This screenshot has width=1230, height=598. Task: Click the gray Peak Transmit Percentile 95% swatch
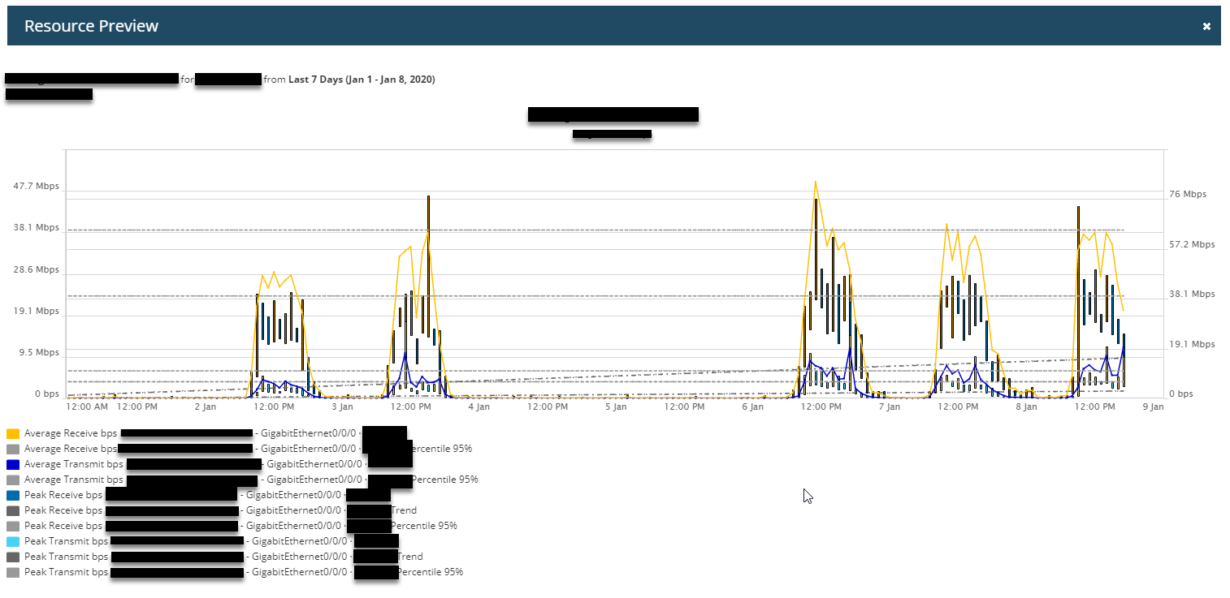(12, 572)
